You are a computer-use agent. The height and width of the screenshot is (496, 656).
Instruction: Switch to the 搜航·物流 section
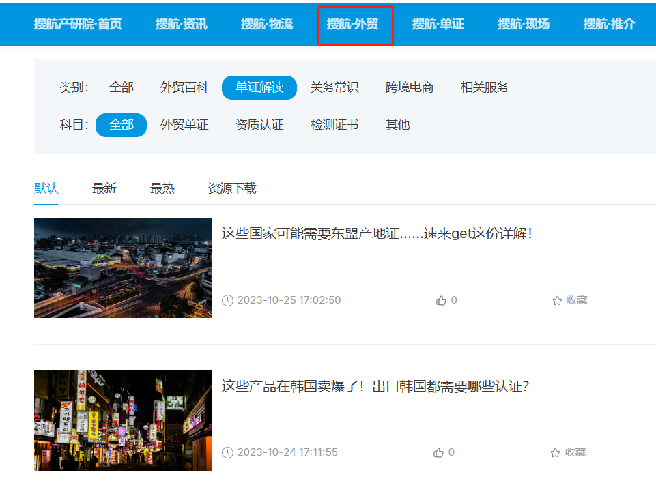click(267, 25)
